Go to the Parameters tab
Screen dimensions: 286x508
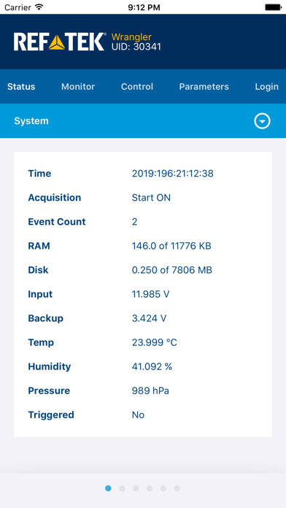pos(204,87)
